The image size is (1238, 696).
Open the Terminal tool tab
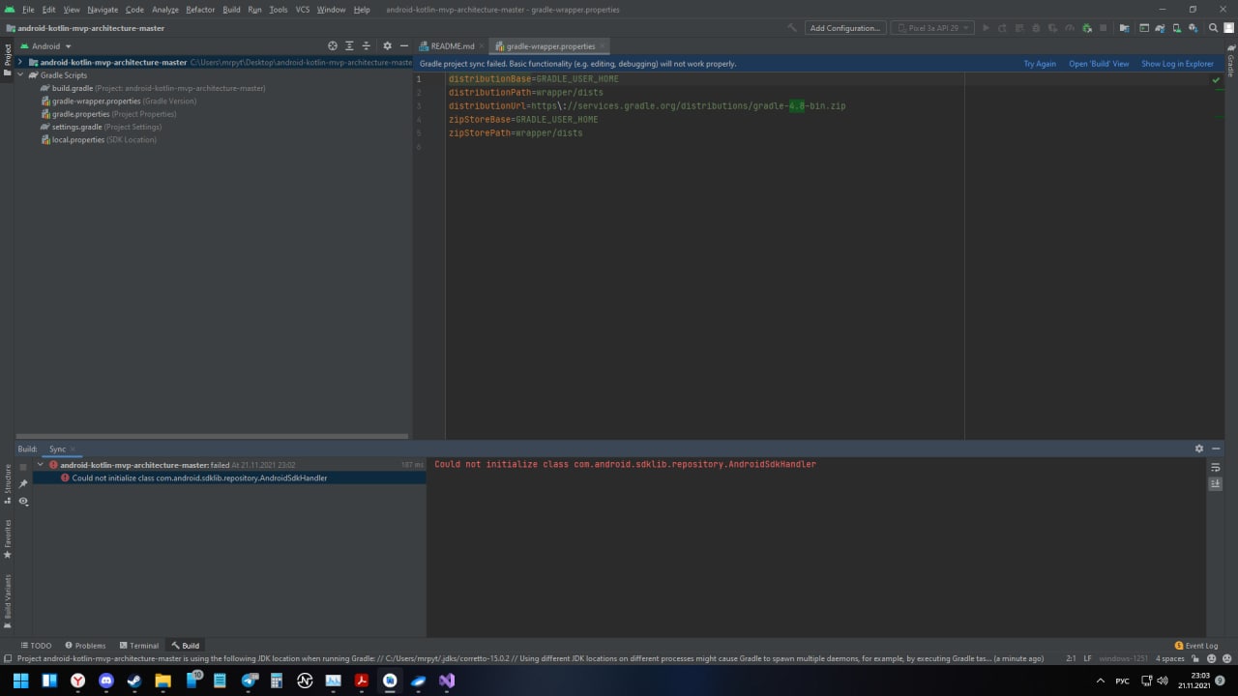pyautogui.click(x=138, y=645)
